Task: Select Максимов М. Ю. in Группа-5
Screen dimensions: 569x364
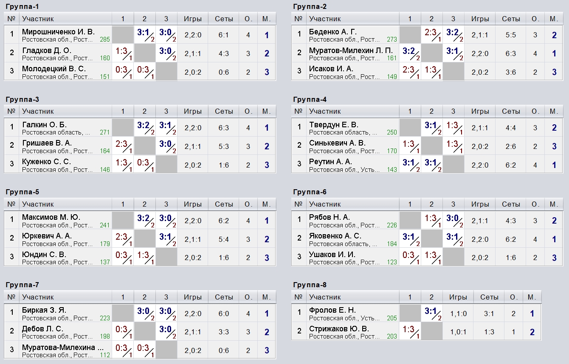Action: click(51, 217)
